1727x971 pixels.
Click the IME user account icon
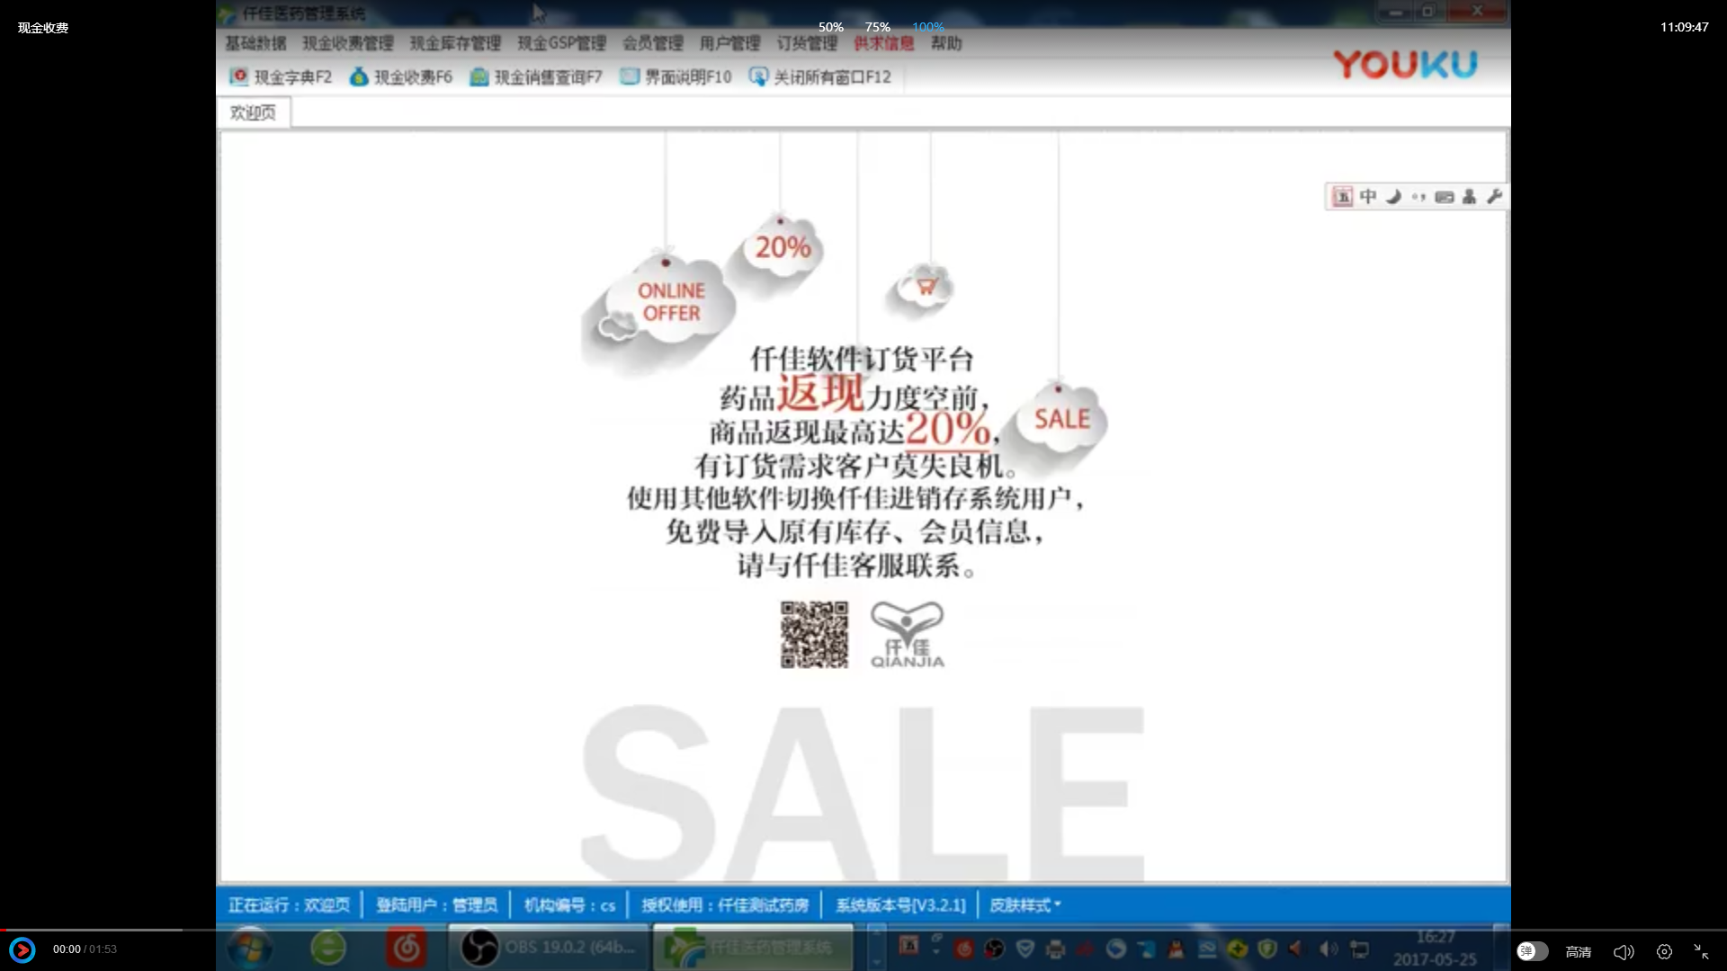(x=1469, y=196)
